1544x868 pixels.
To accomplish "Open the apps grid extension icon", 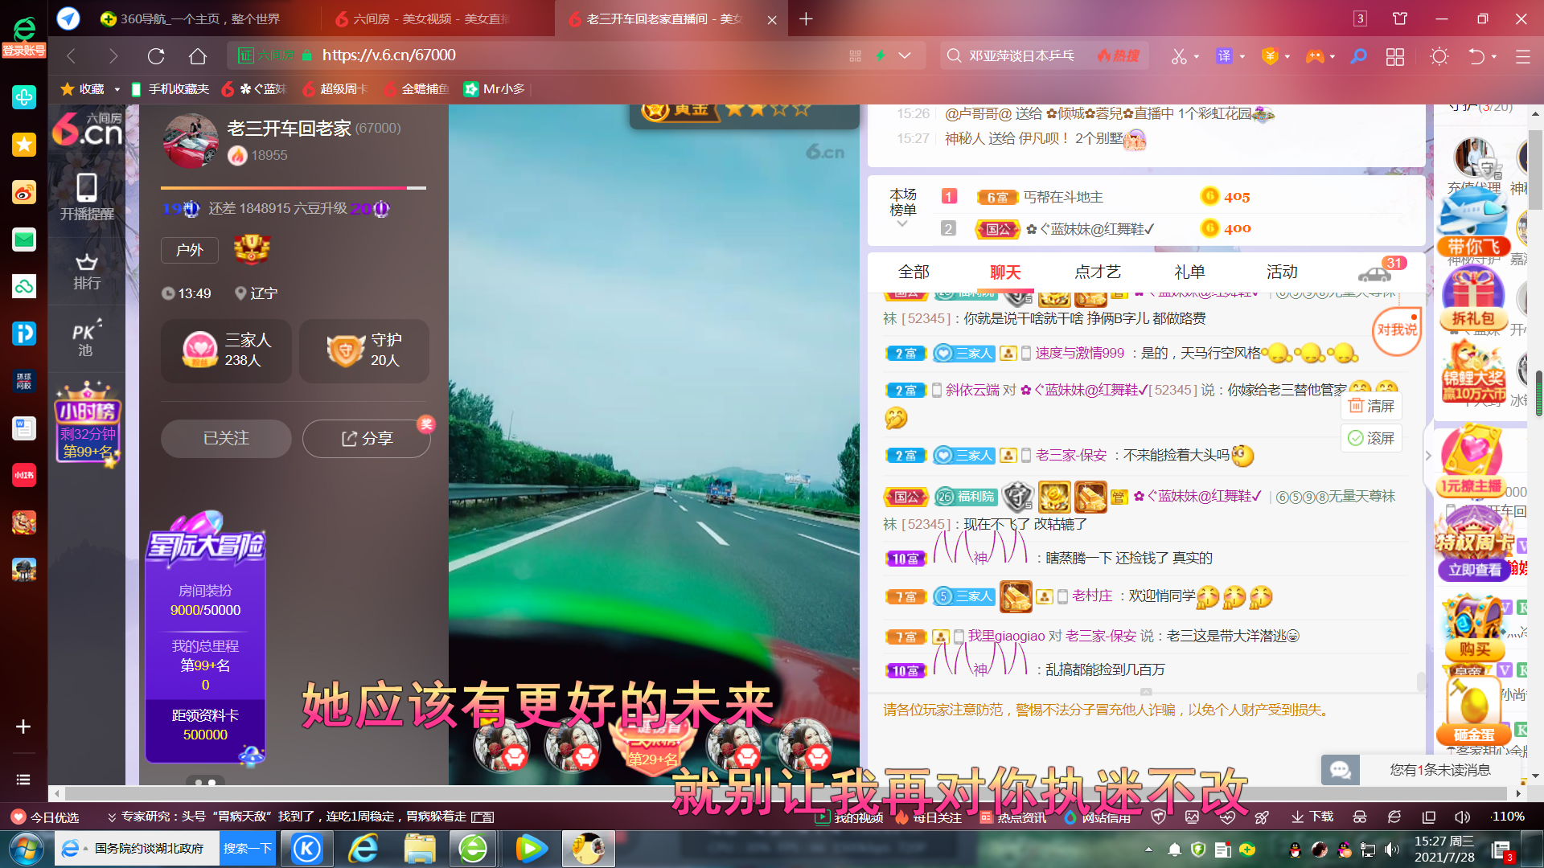I will (x=1395, y=56).
